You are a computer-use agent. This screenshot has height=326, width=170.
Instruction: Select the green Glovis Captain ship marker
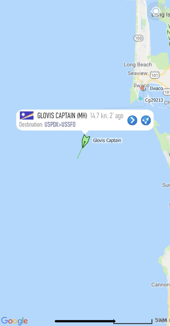[85, 142]
